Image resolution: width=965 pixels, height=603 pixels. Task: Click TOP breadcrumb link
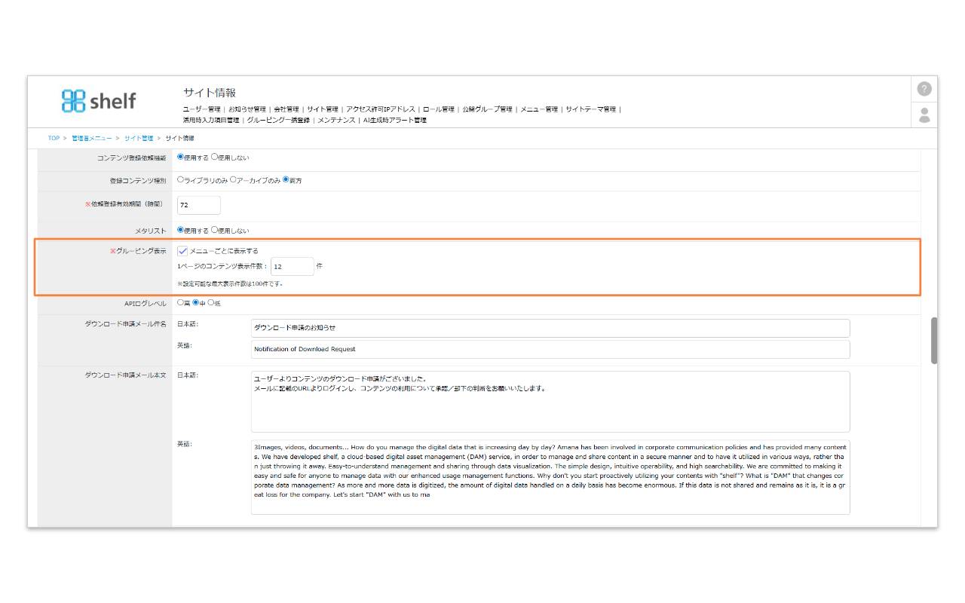54,139
